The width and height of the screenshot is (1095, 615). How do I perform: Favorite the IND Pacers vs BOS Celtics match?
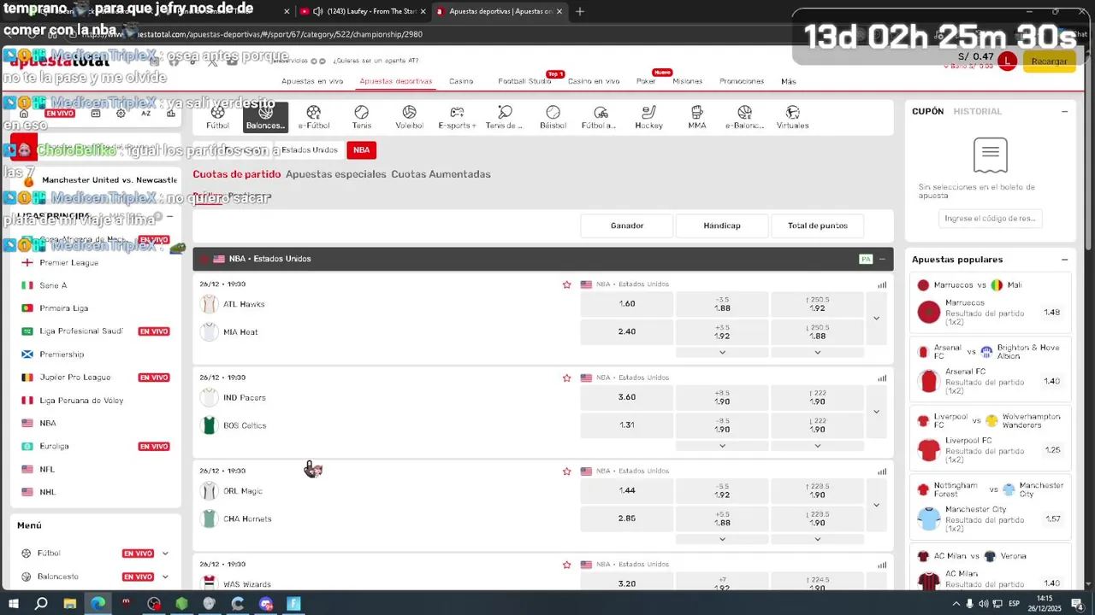[x=566, y=378]
